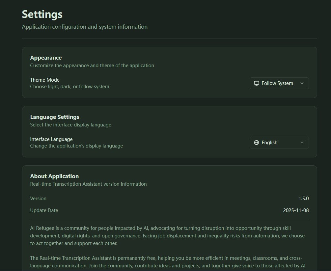Click the version number 1.5.0
This screenshot has width=331, height=271.
[304, 199]
